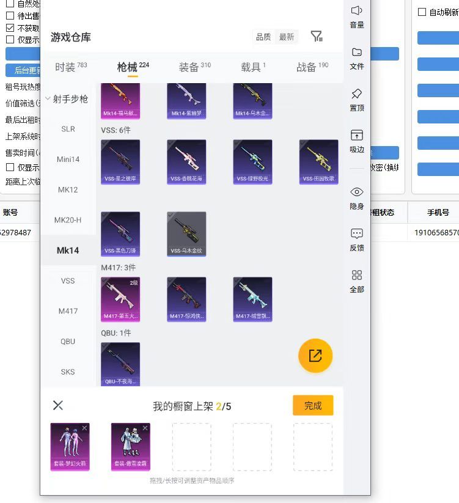Click the 完成 done button
The height and width of the screenshot is (503, 459).
tap(313, 405)
